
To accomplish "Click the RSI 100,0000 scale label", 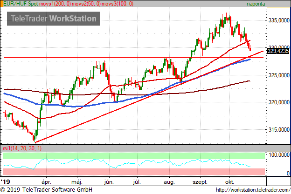I will pyautogui.click(x=279, y=155).
